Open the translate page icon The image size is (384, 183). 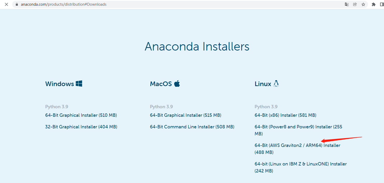tap(347, 4)
